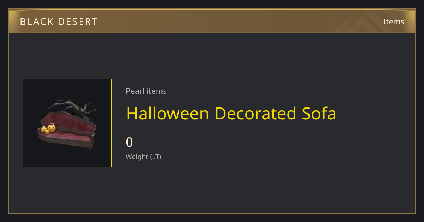Open the Items section link

pyautogui.click(x=394, y=21)
